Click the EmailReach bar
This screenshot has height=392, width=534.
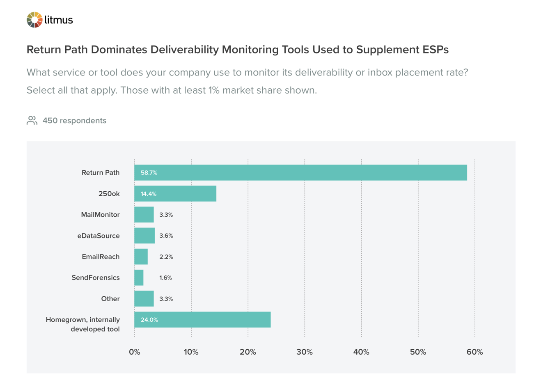tap(141, 257)
